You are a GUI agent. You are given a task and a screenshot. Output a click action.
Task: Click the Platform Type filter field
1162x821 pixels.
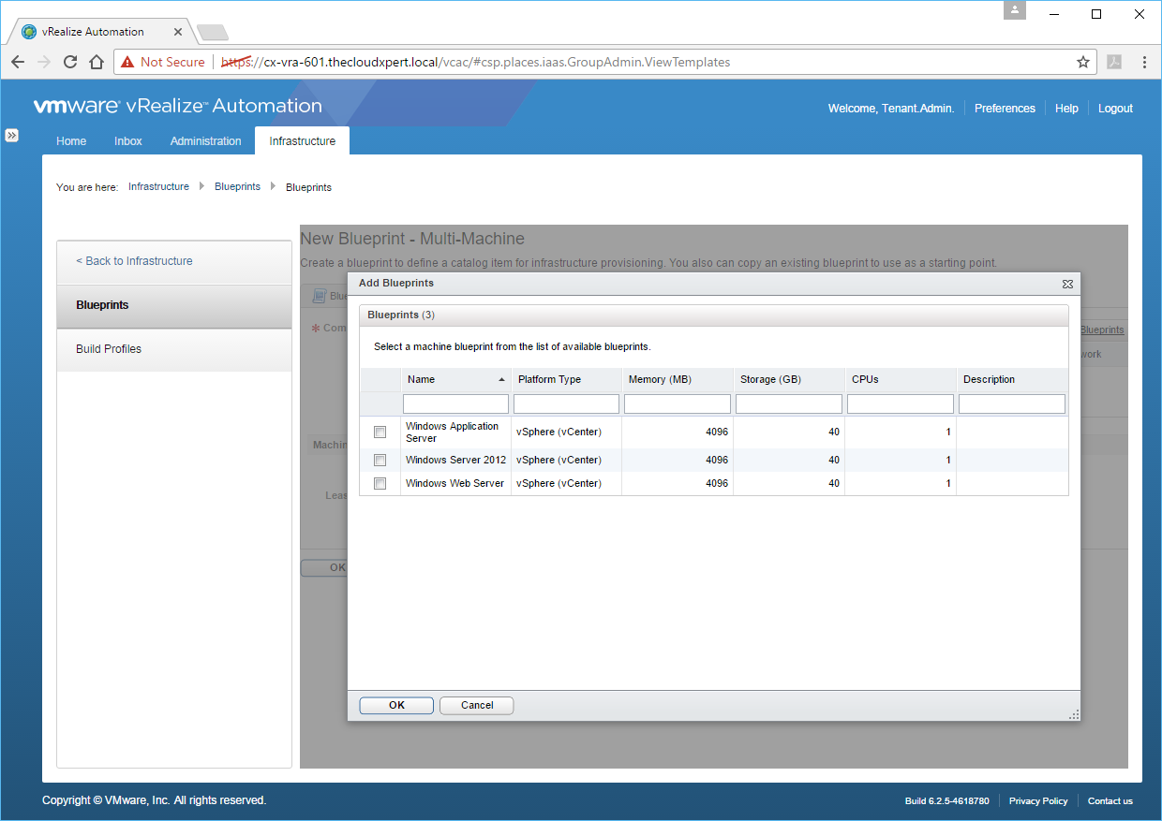coord(566,404)
